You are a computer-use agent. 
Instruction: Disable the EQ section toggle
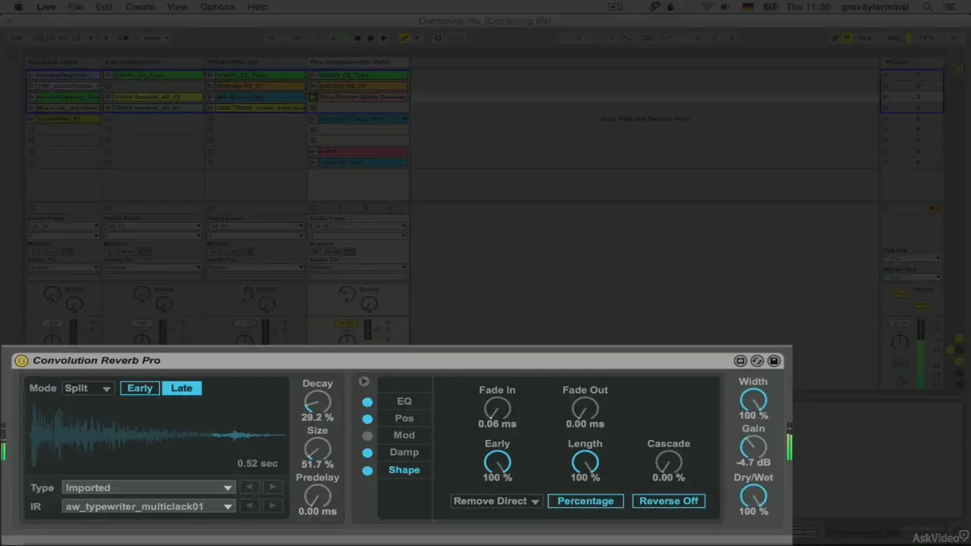(367, 402)
